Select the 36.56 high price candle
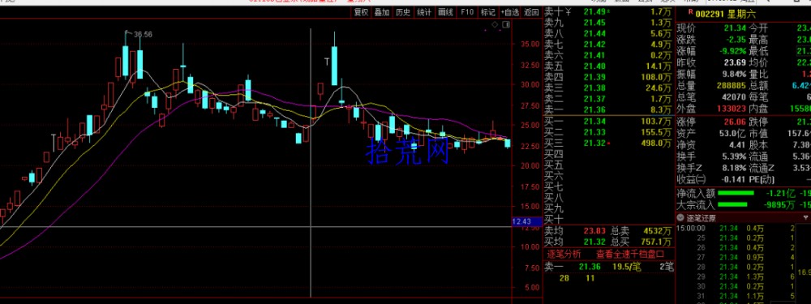This screenshot has height=304, width=811. [x=125, y=54]
